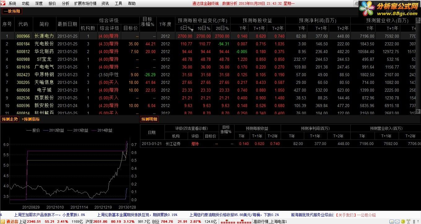Click the 长江证券 institution entry
Viewport: 421px width, 224px height.
coord(173,144)
